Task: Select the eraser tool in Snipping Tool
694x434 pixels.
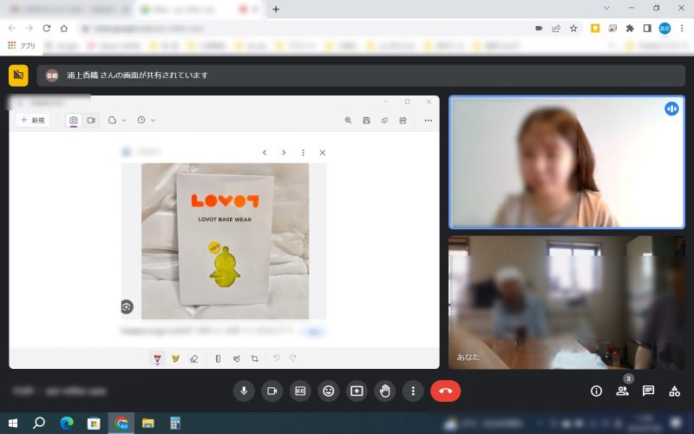Action: coord(193,358)
